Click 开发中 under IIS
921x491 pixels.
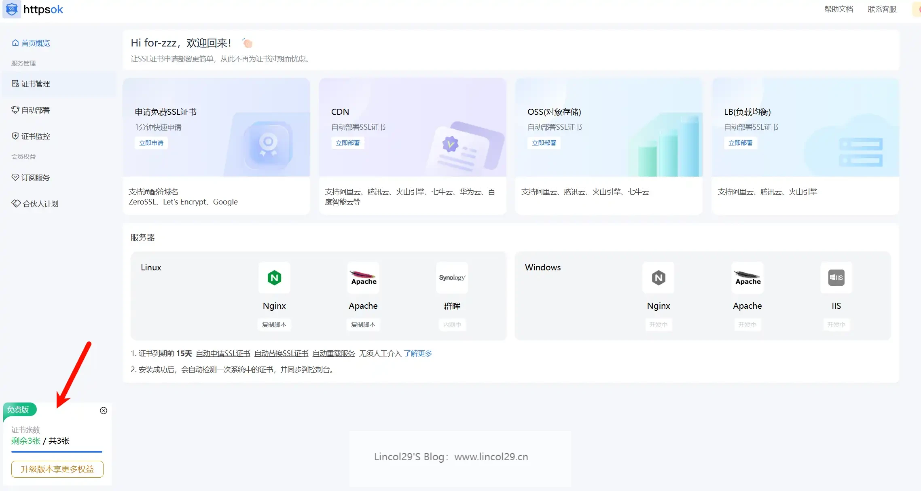[836, 325]
